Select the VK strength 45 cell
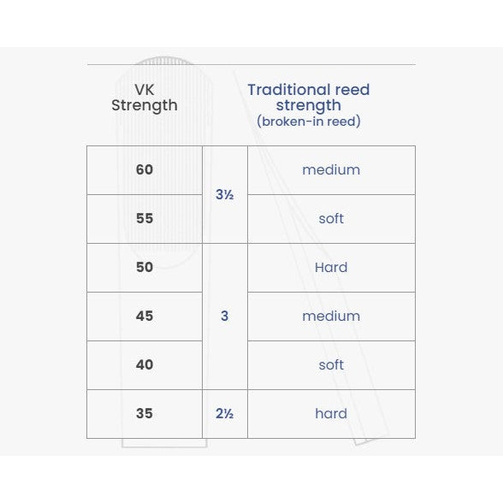 pos(145,317)
